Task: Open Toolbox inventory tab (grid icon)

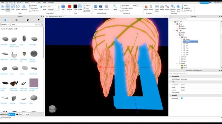Action: tap(16, 20)
